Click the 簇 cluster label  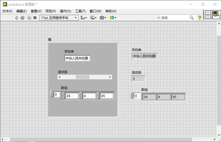(50, 40)
